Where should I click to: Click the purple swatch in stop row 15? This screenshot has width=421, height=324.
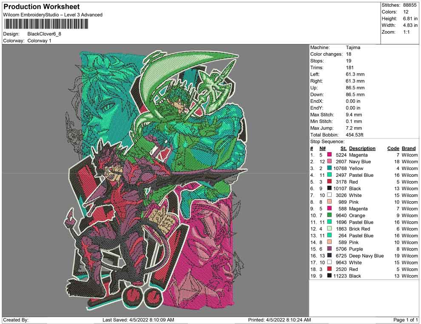[330, 249]
